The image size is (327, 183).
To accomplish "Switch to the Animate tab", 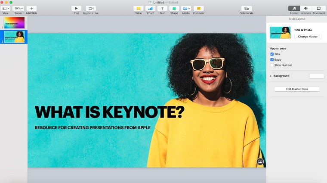I will pyautogui.click(x=306, y=8).
